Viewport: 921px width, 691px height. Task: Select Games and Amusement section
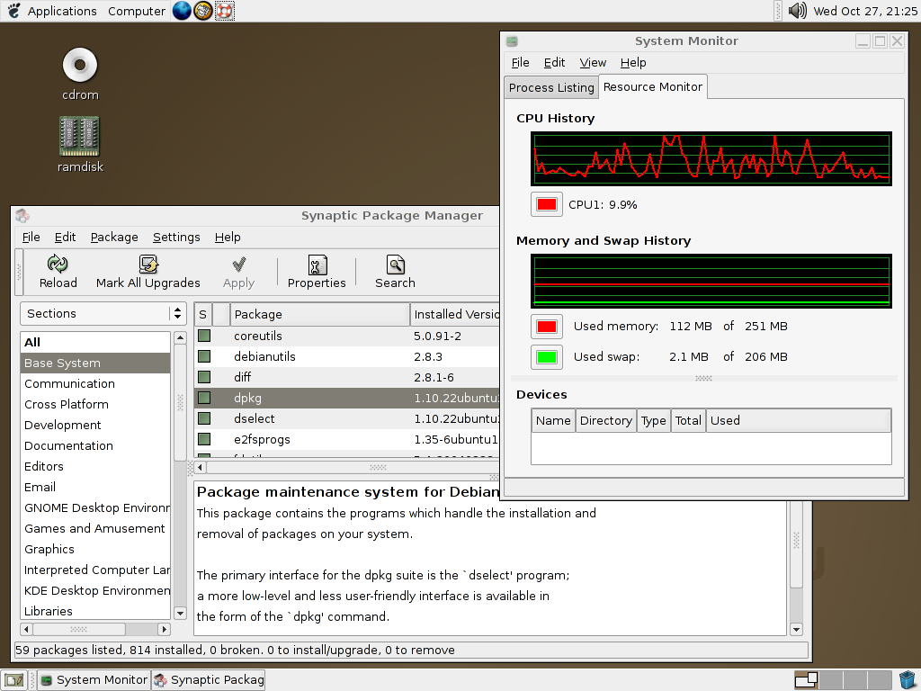[x=95, y=528]
